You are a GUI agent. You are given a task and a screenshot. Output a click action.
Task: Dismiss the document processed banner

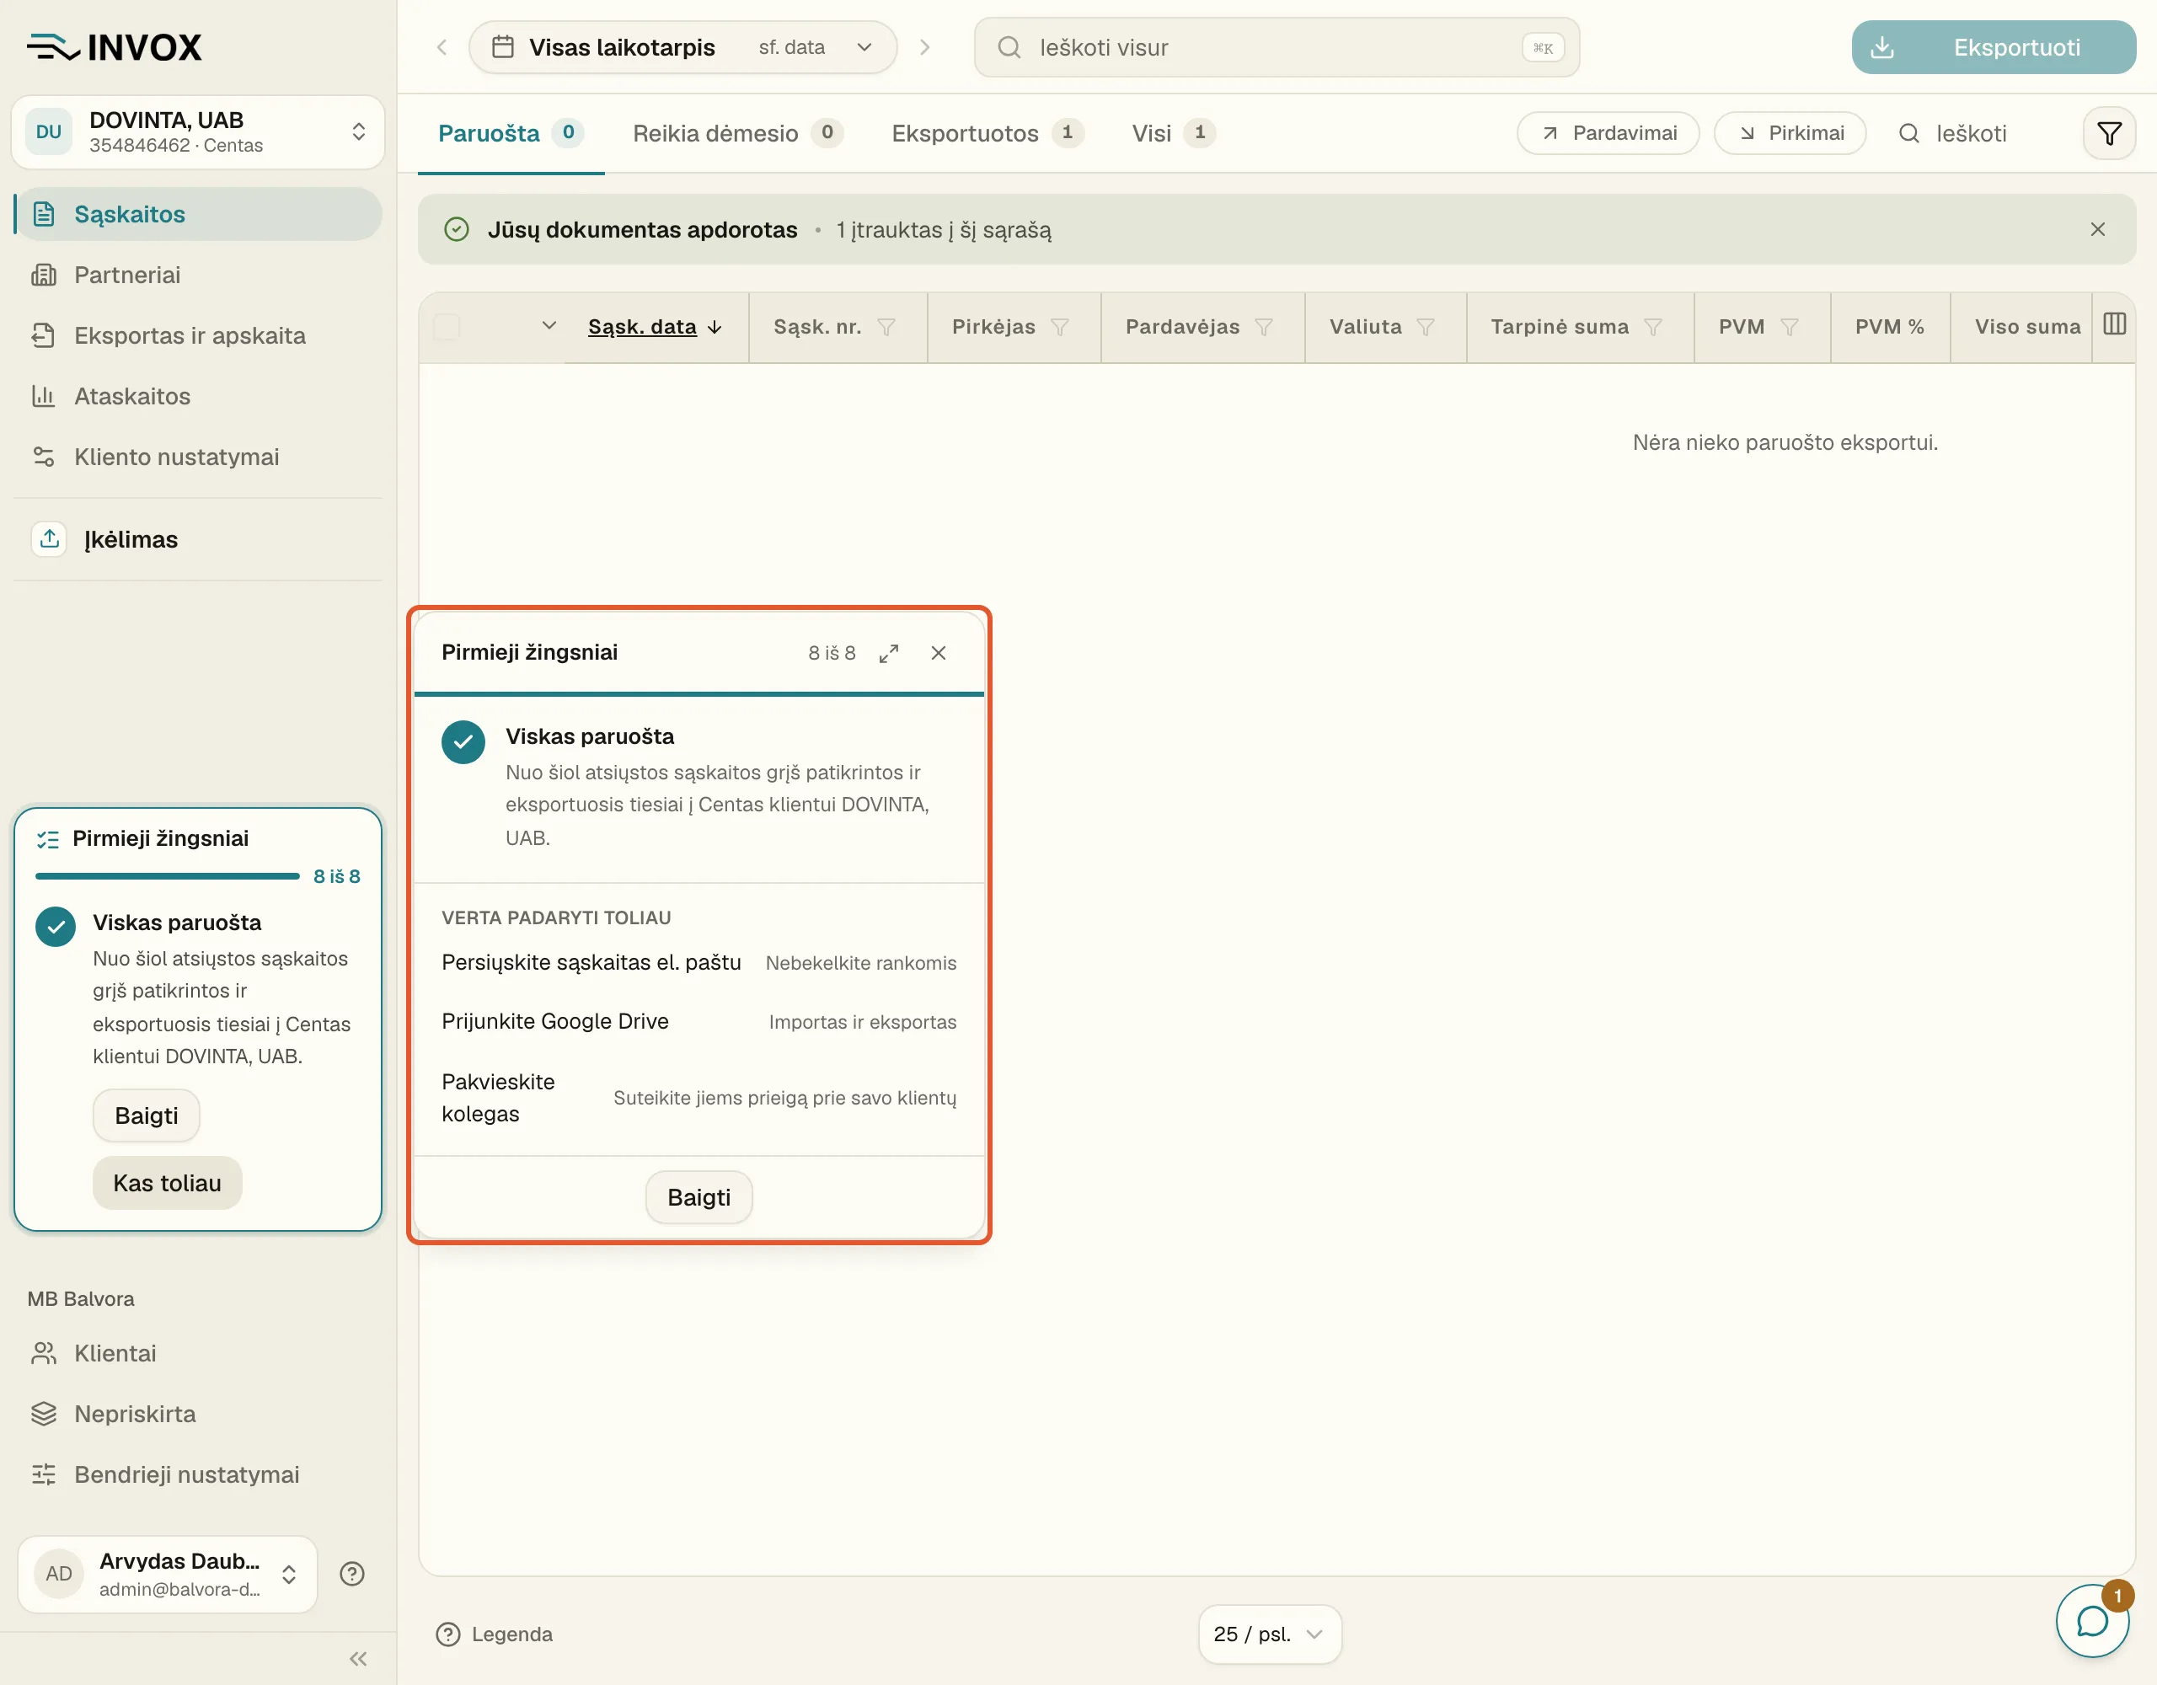[x=2098, y=229]
